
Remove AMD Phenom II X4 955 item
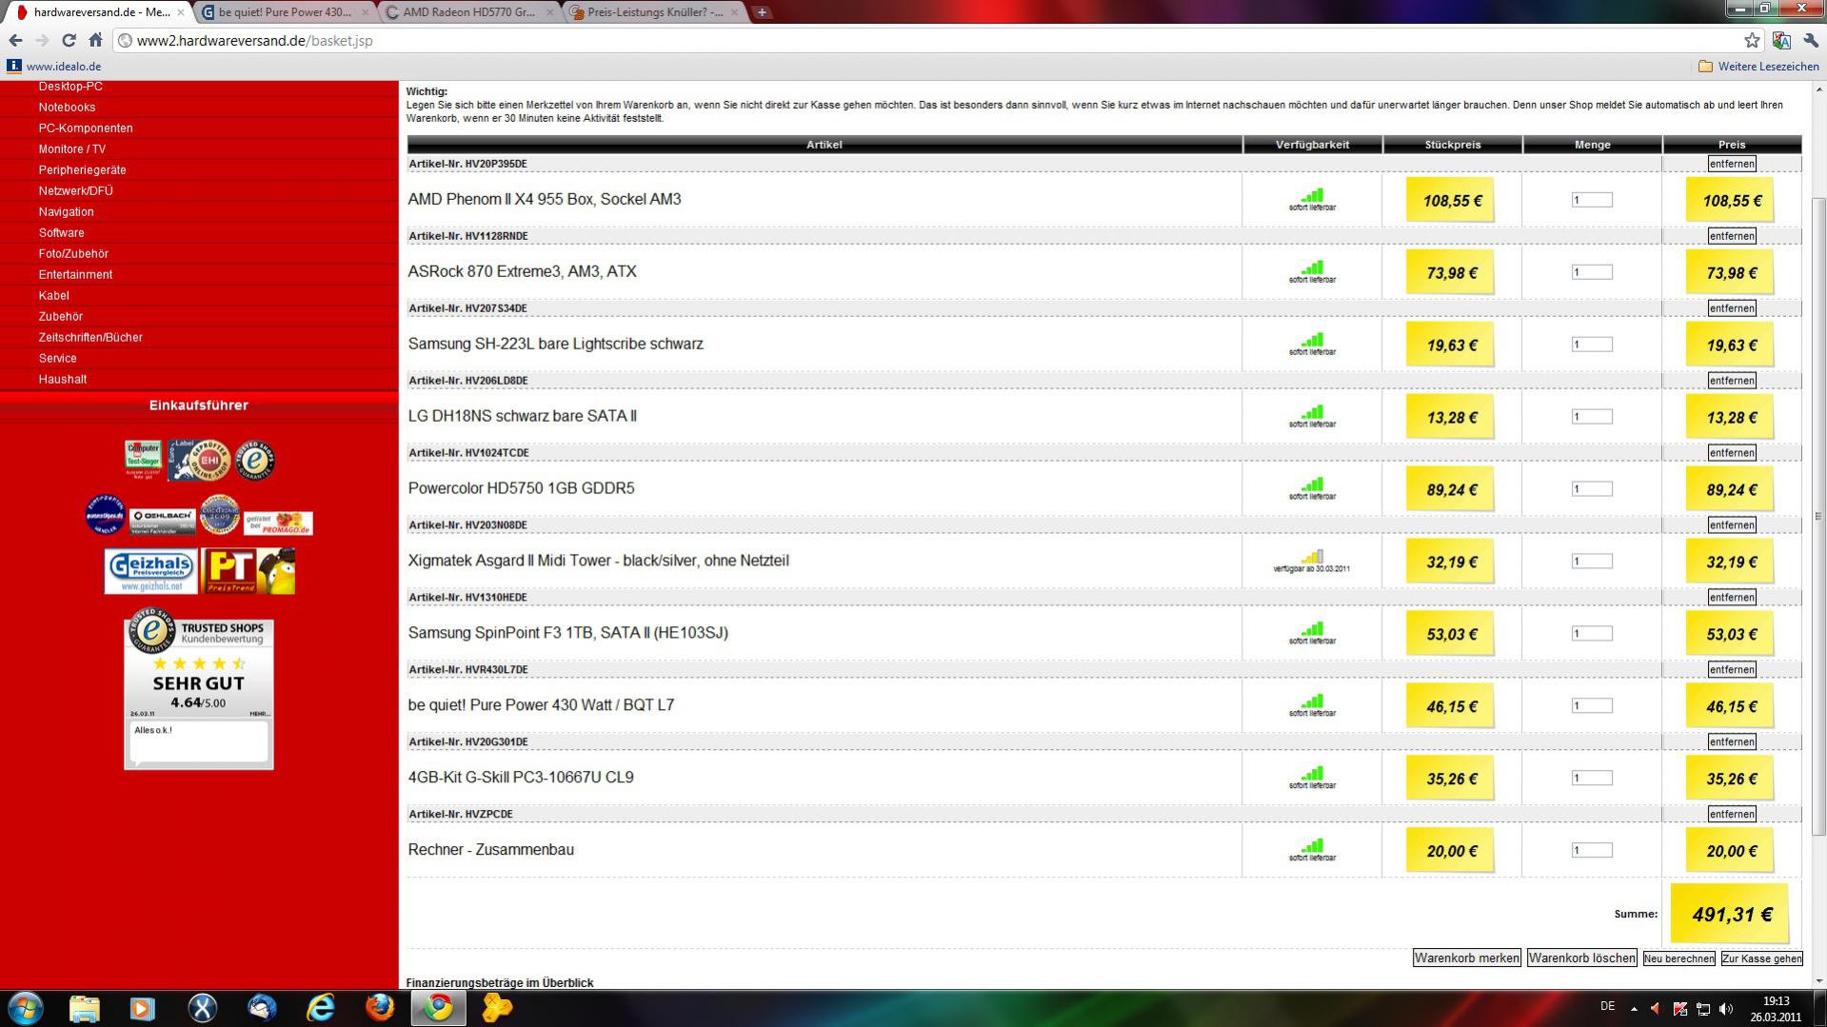click(1731, 164)
